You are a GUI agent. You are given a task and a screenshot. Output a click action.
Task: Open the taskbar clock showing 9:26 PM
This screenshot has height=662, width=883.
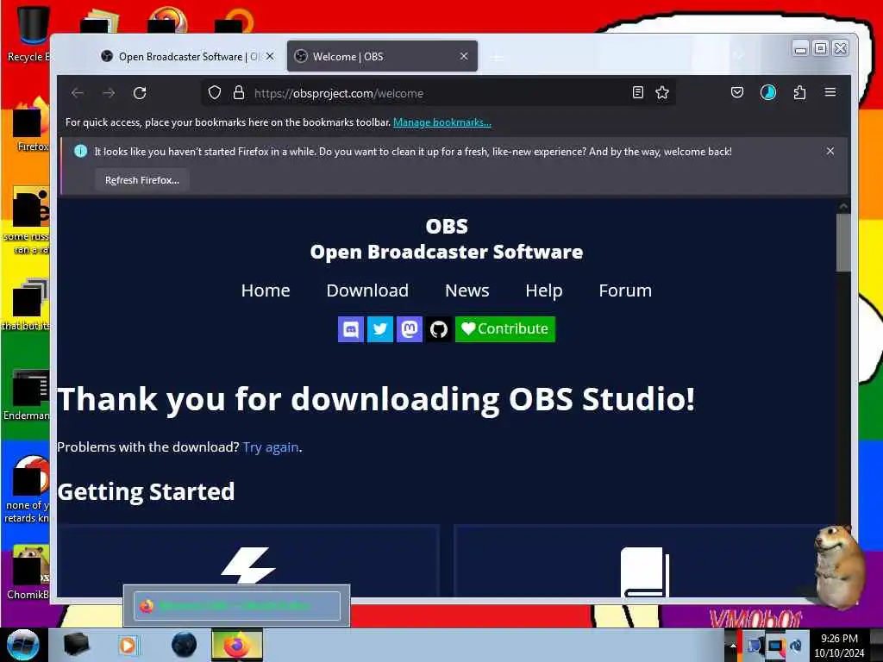839,646
